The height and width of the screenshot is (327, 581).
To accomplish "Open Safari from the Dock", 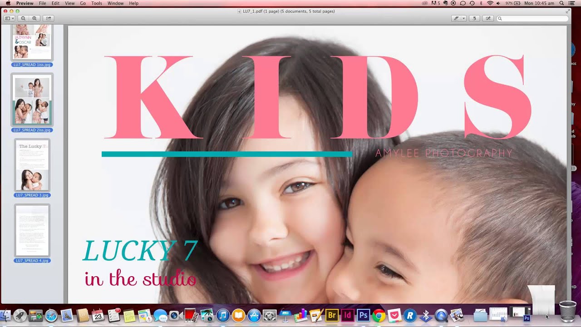I will tap(51, 315).
